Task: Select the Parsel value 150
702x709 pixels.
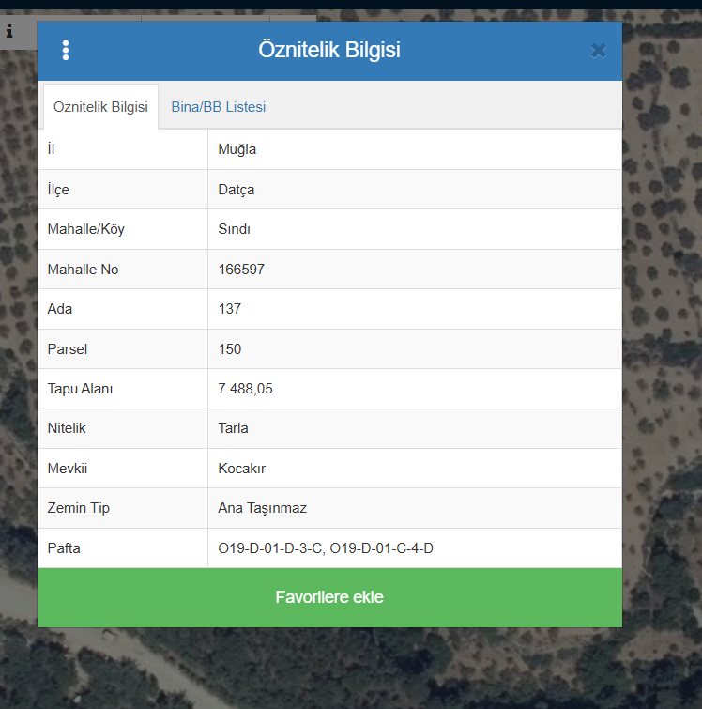Action: coord(230,349)
